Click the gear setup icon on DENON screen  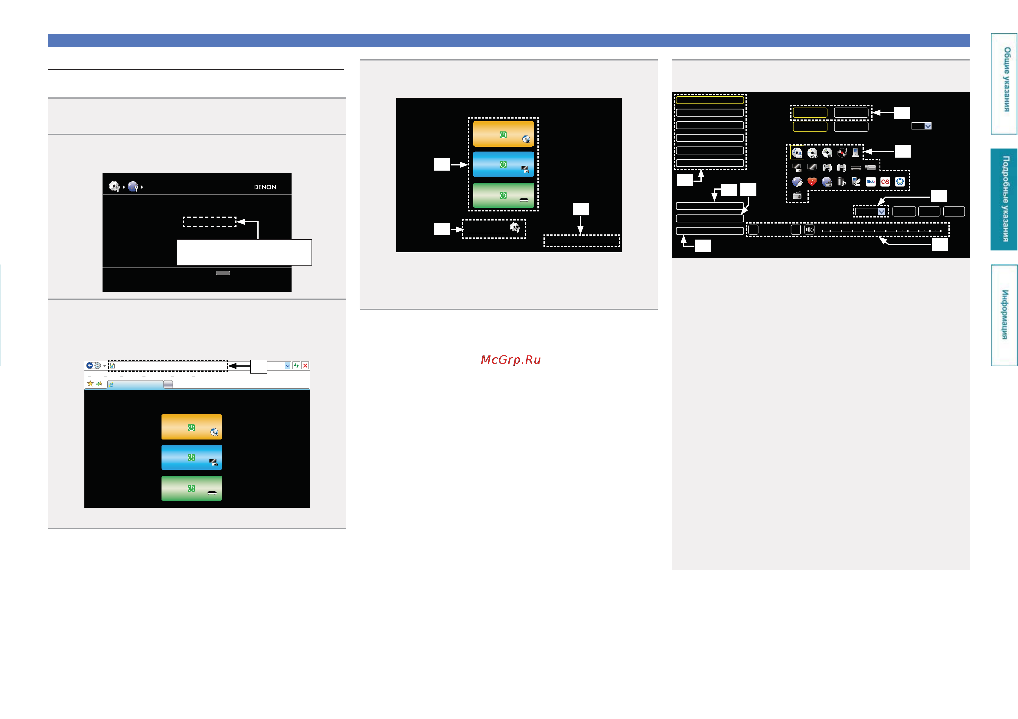pyautogui.click(x=114, y=187)
